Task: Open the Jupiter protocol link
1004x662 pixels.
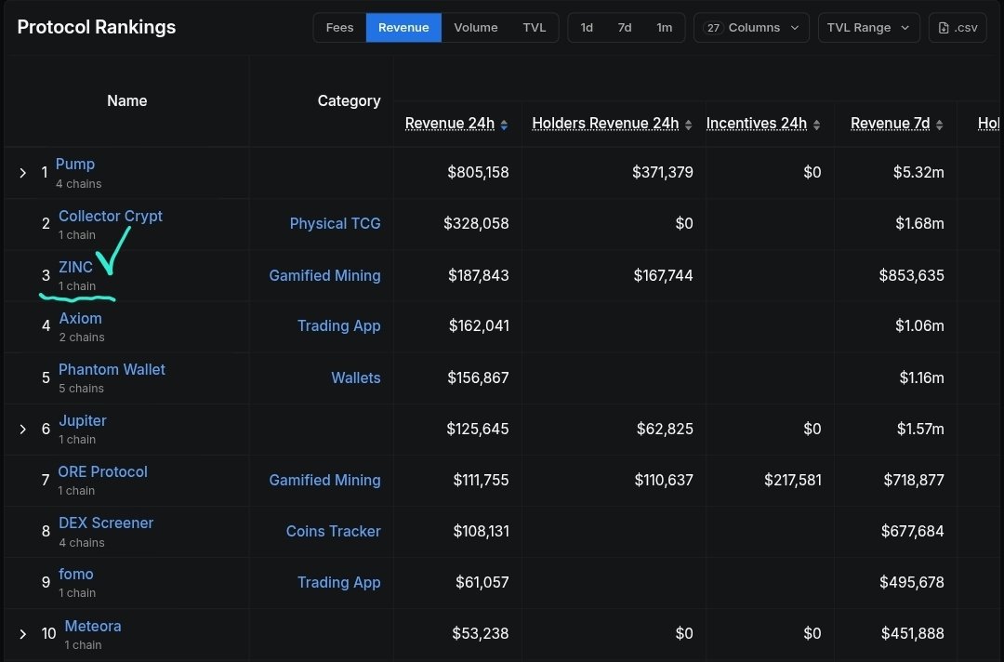Action: pos(83,420)
